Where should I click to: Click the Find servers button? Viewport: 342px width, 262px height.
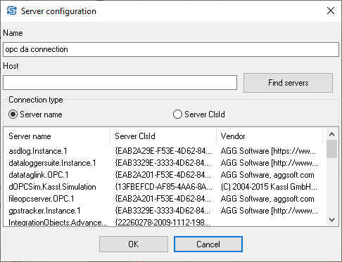click(288, 83)
